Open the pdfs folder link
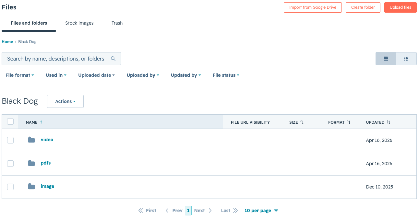 pos(46,163)
